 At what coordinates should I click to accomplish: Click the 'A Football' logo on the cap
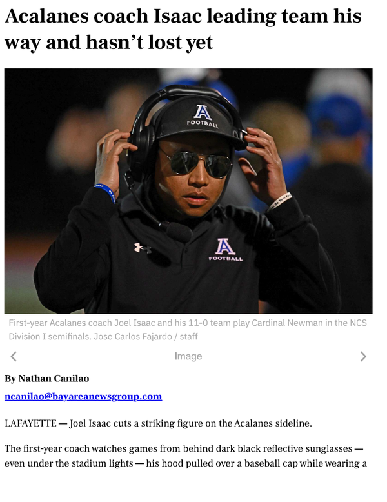(x=203, y=117)
